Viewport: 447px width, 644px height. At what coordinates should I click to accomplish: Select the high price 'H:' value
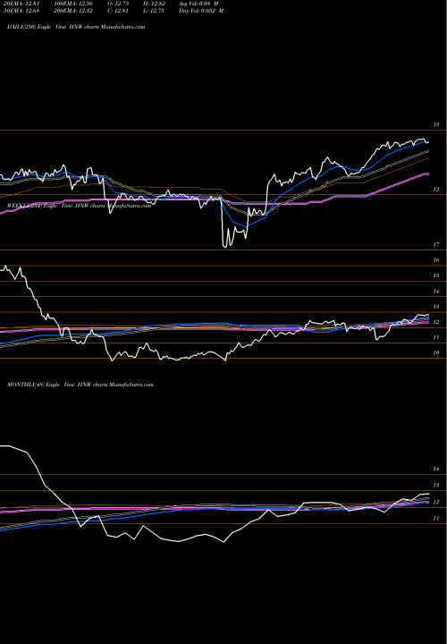coord(153,4)
